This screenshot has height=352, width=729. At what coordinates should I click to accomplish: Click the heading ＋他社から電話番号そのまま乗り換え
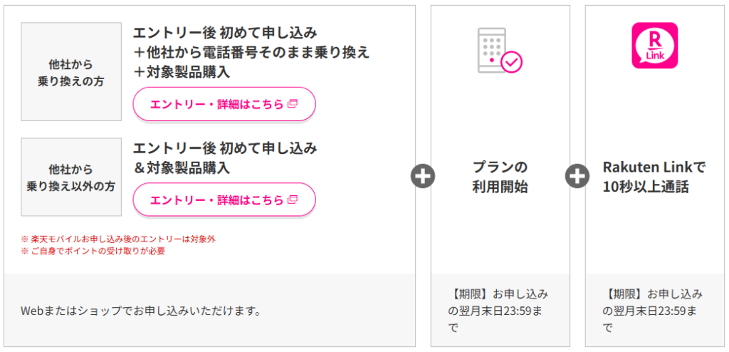pyautogui.click(x=251, y=53)
